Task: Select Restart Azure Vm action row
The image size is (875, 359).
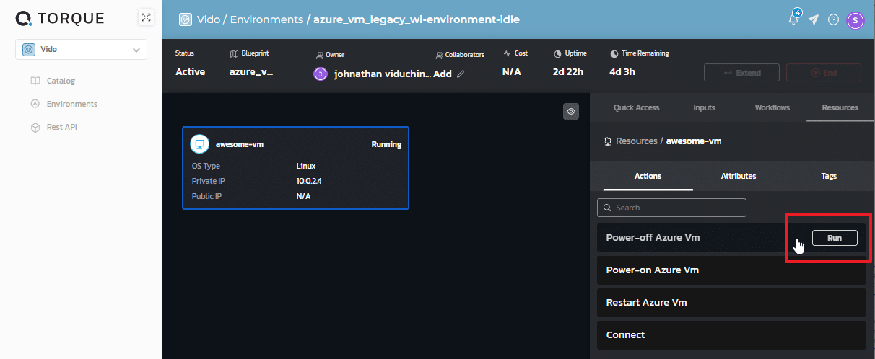Action: click(731, 303)
